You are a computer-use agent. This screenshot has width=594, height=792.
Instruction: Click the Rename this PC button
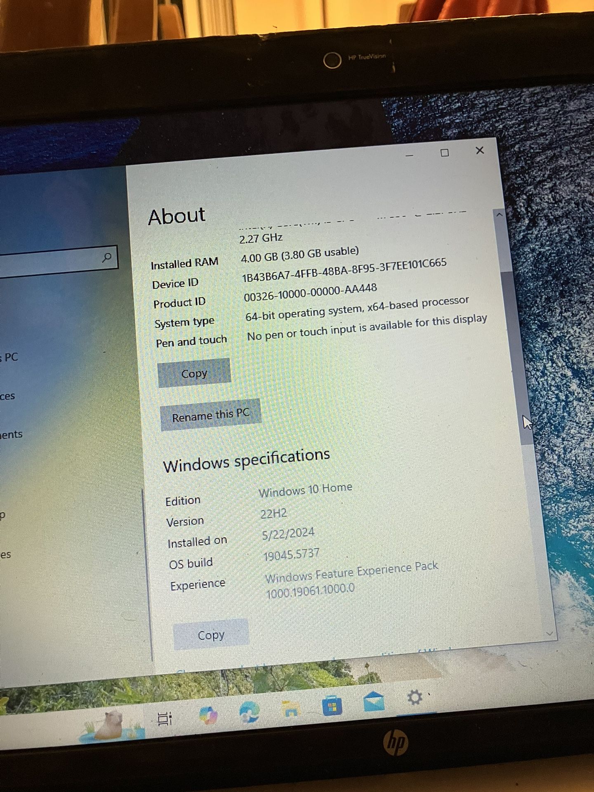coord(211,415)
